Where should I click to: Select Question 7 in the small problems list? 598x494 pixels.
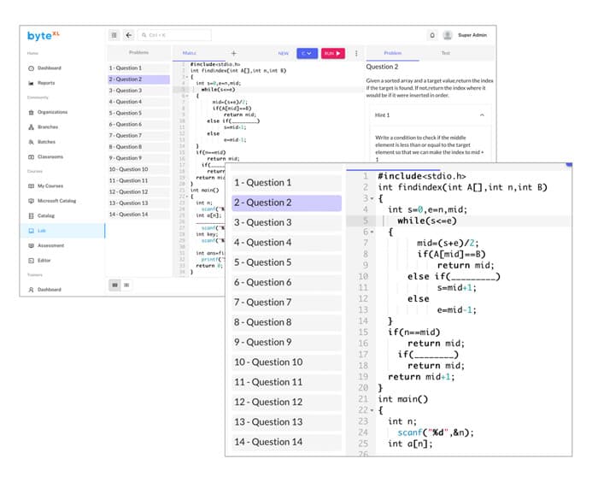click(x=139, y=135)
